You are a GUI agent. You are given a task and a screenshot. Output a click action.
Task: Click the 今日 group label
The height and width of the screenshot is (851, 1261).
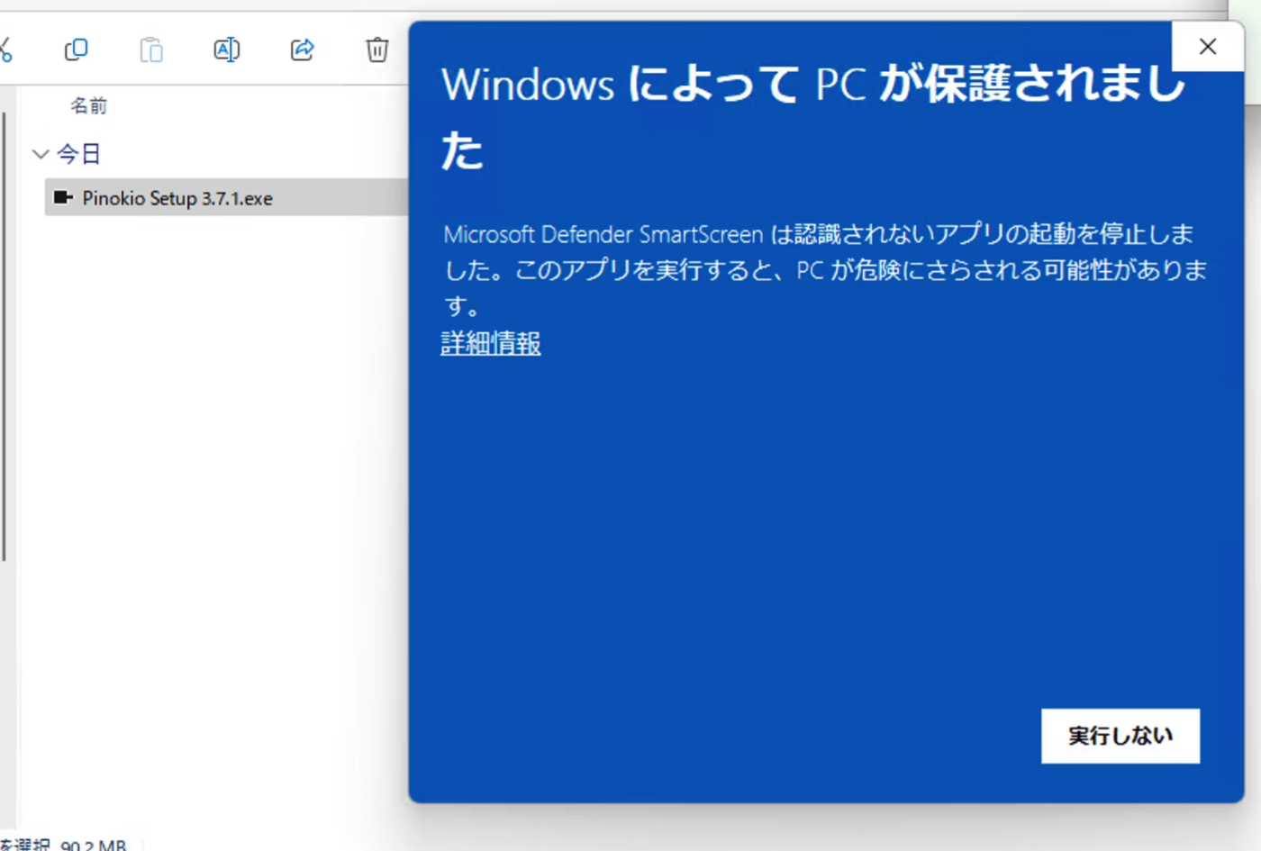click(78, 154)
